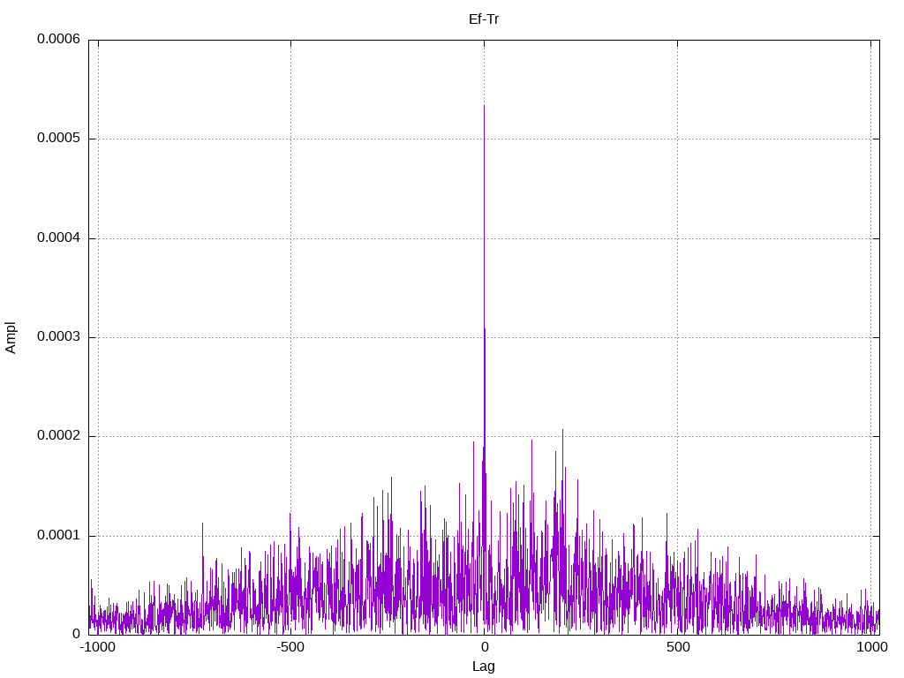Image resolution: width=904 pixels, height=678 pixels.
Task: Click the y-axis tick label 0.0003
Action: (59, 337)
